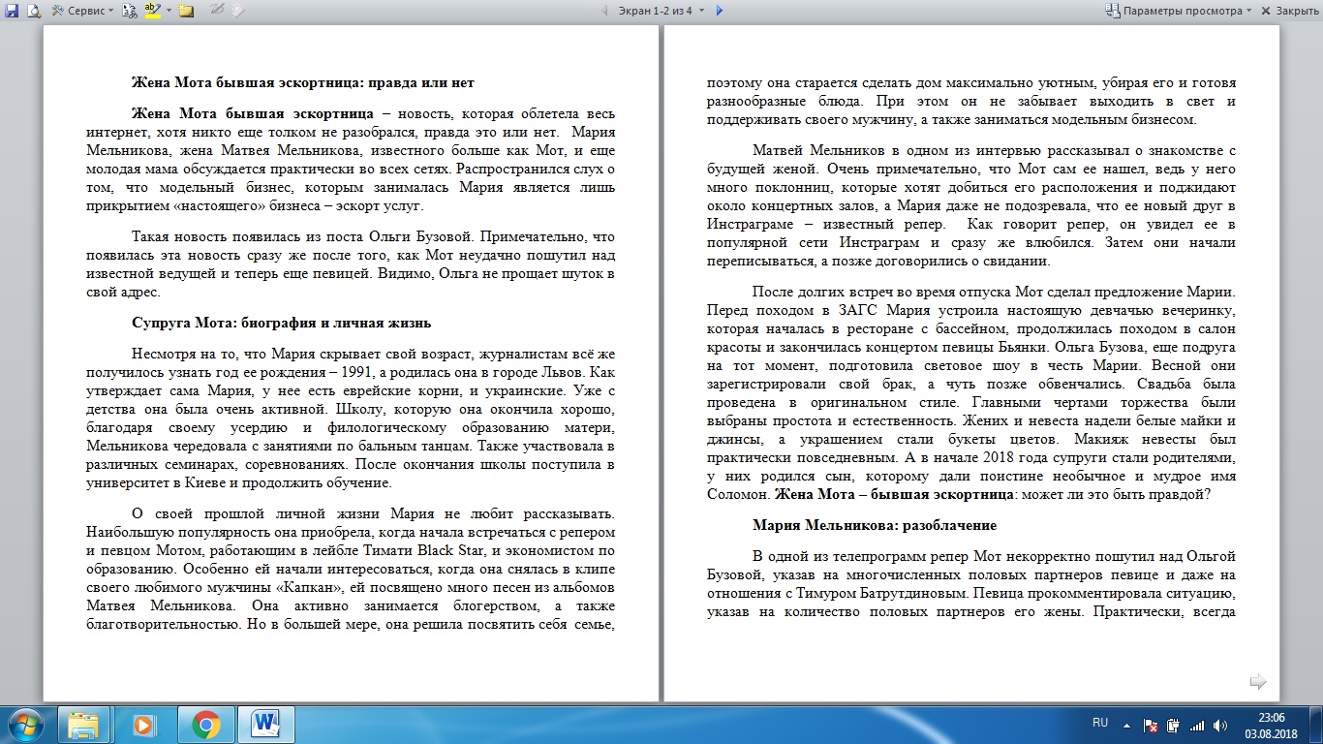The image size is (1323, 744).
Task: Click the word "Соломон" on the right page
Action: tap(737, 495)
